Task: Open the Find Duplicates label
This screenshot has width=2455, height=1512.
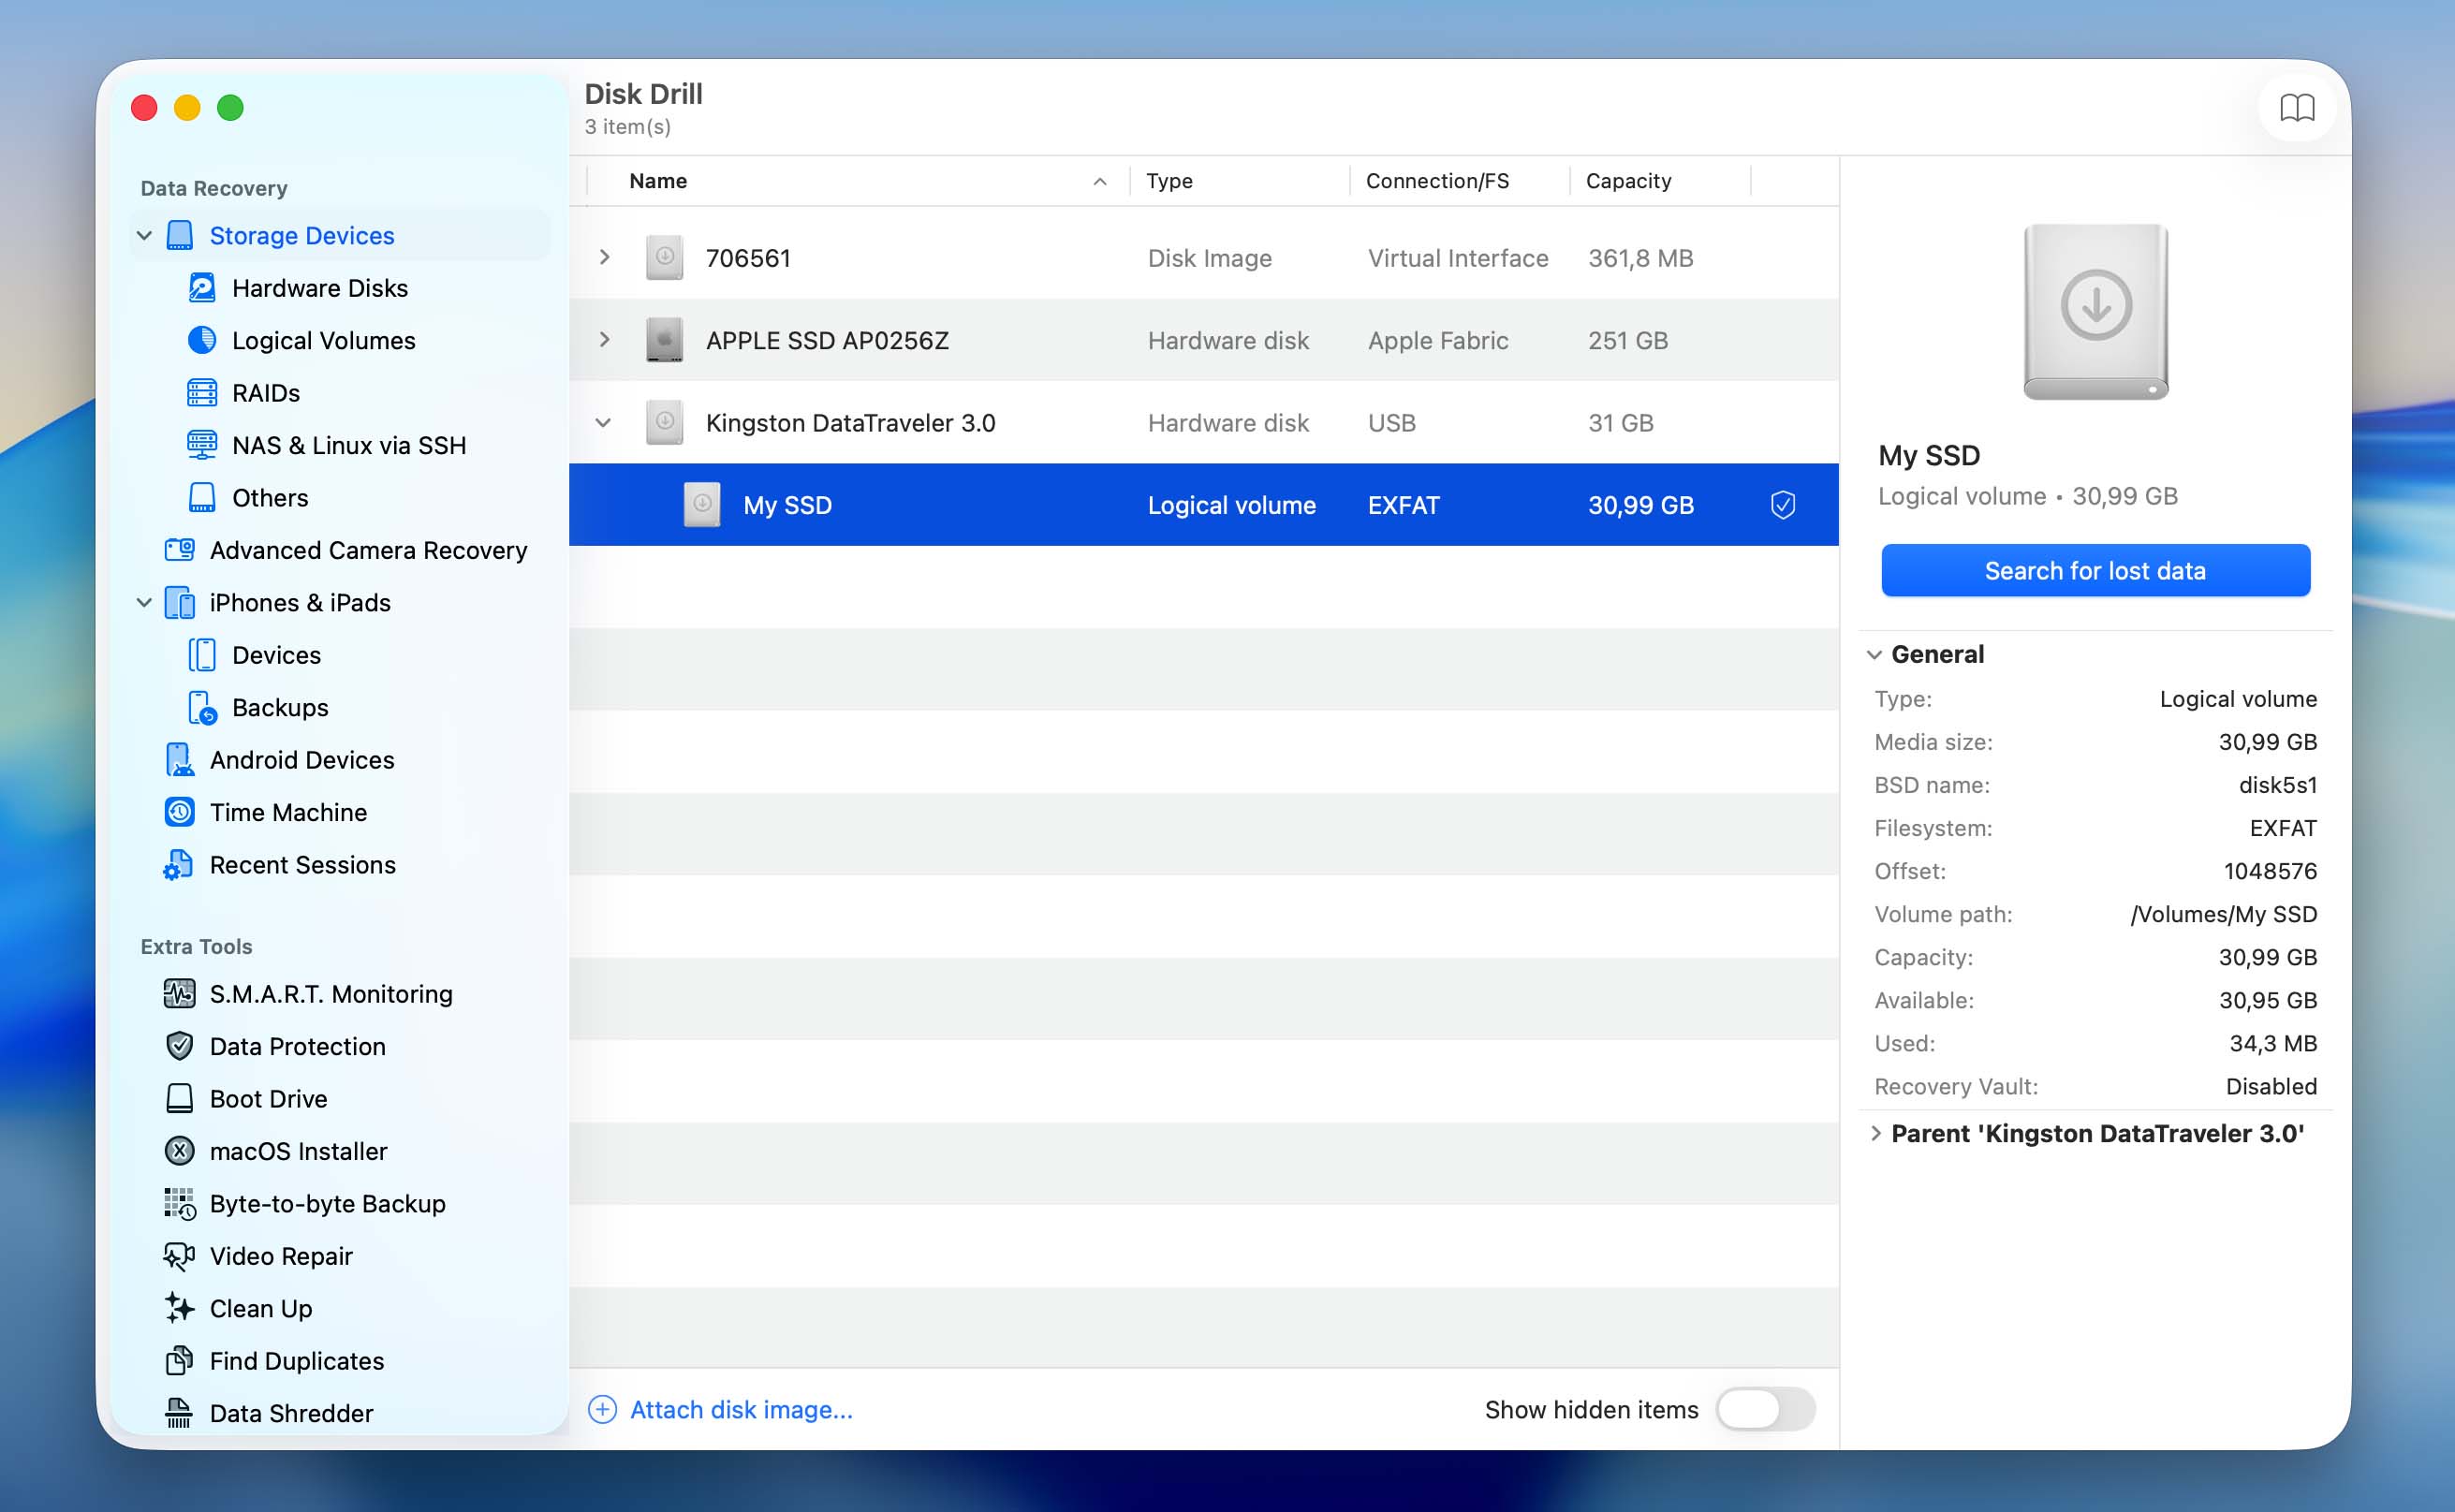Action: coord(297,1361)
